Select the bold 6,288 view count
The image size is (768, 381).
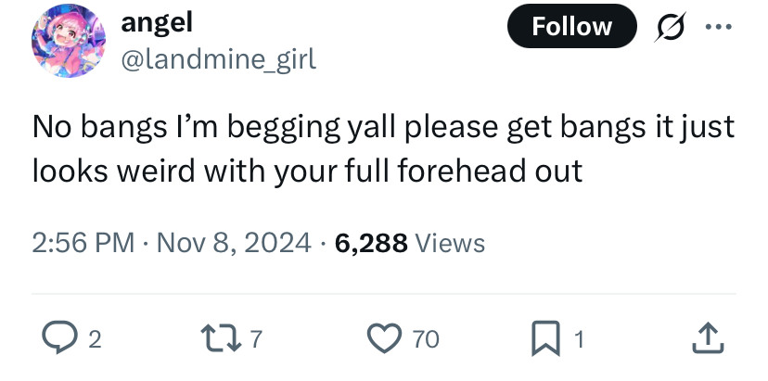[x=371, y=242]
